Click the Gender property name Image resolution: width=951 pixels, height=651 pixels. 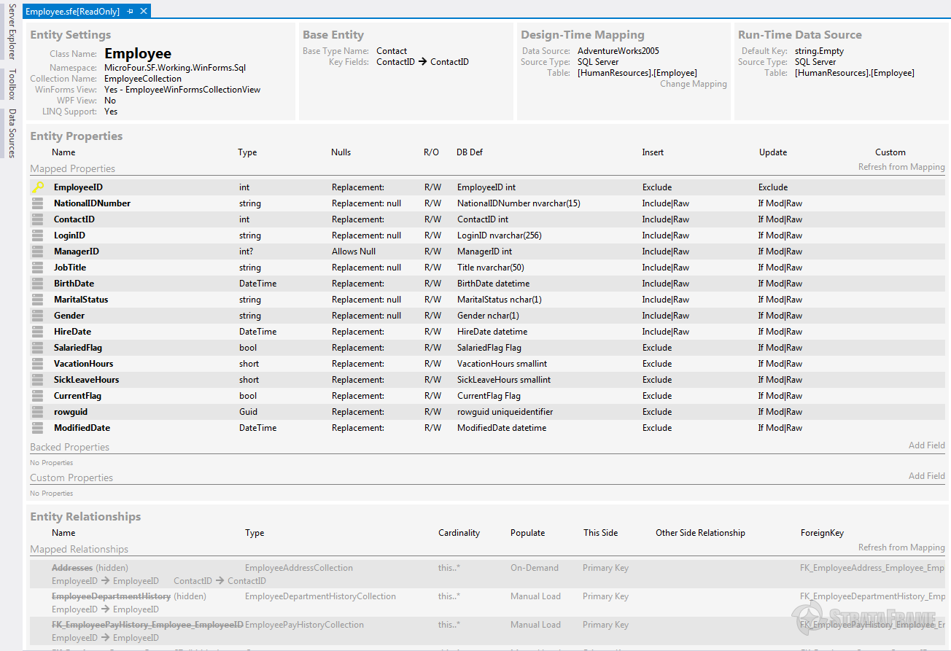pyautogui.click(x=69, y=316)
